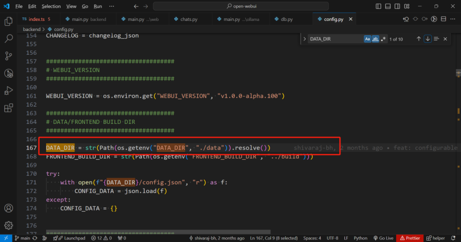The height and width of the screenshot is (242, 461).
Task: Open More Actions ellipsis in editor toolbar
Action: click(x=453, y=19)
